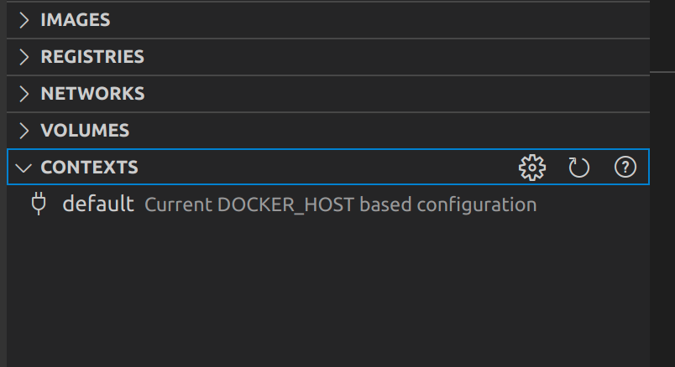Viewport: 675px width, 367px height.
Task: Expand the Images section chevron
Action: coord(24,20)
